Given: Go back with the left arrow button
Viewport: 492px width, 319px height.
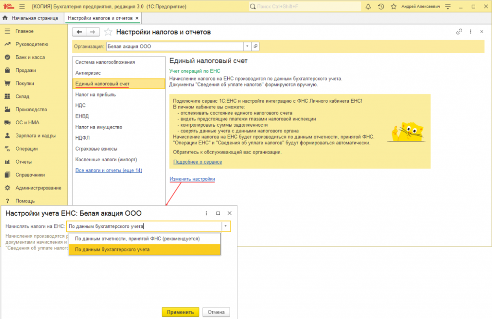Looking at the screenshot, I should [x=79, y=32].
